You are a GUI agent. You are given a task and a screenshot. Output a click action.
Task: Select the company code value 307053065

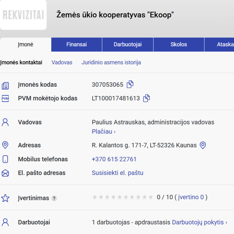107,85
